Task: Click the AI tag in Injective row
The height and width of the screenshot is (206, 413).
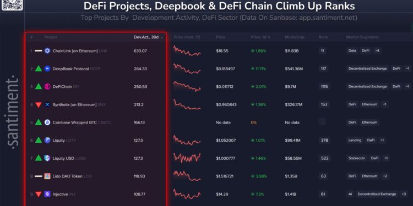Action: pyautogui.click(x=350, y=194)
